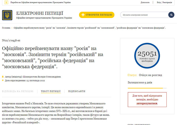
Task: Click the author person icon
Action: [3, 77]
